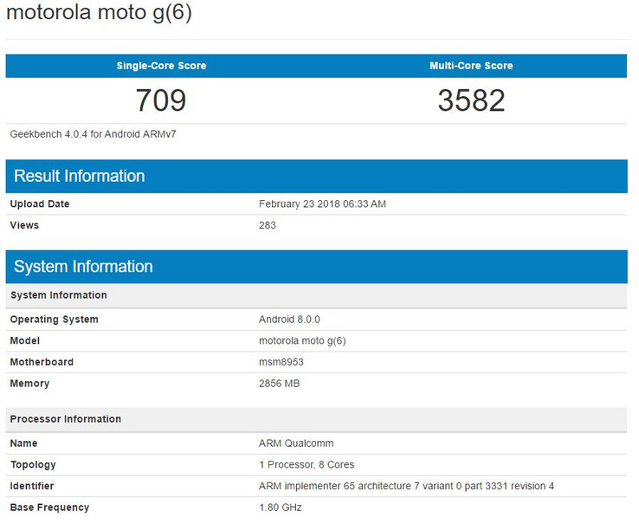
Task: Click the Upload Date label
Action: click(40, 204)
